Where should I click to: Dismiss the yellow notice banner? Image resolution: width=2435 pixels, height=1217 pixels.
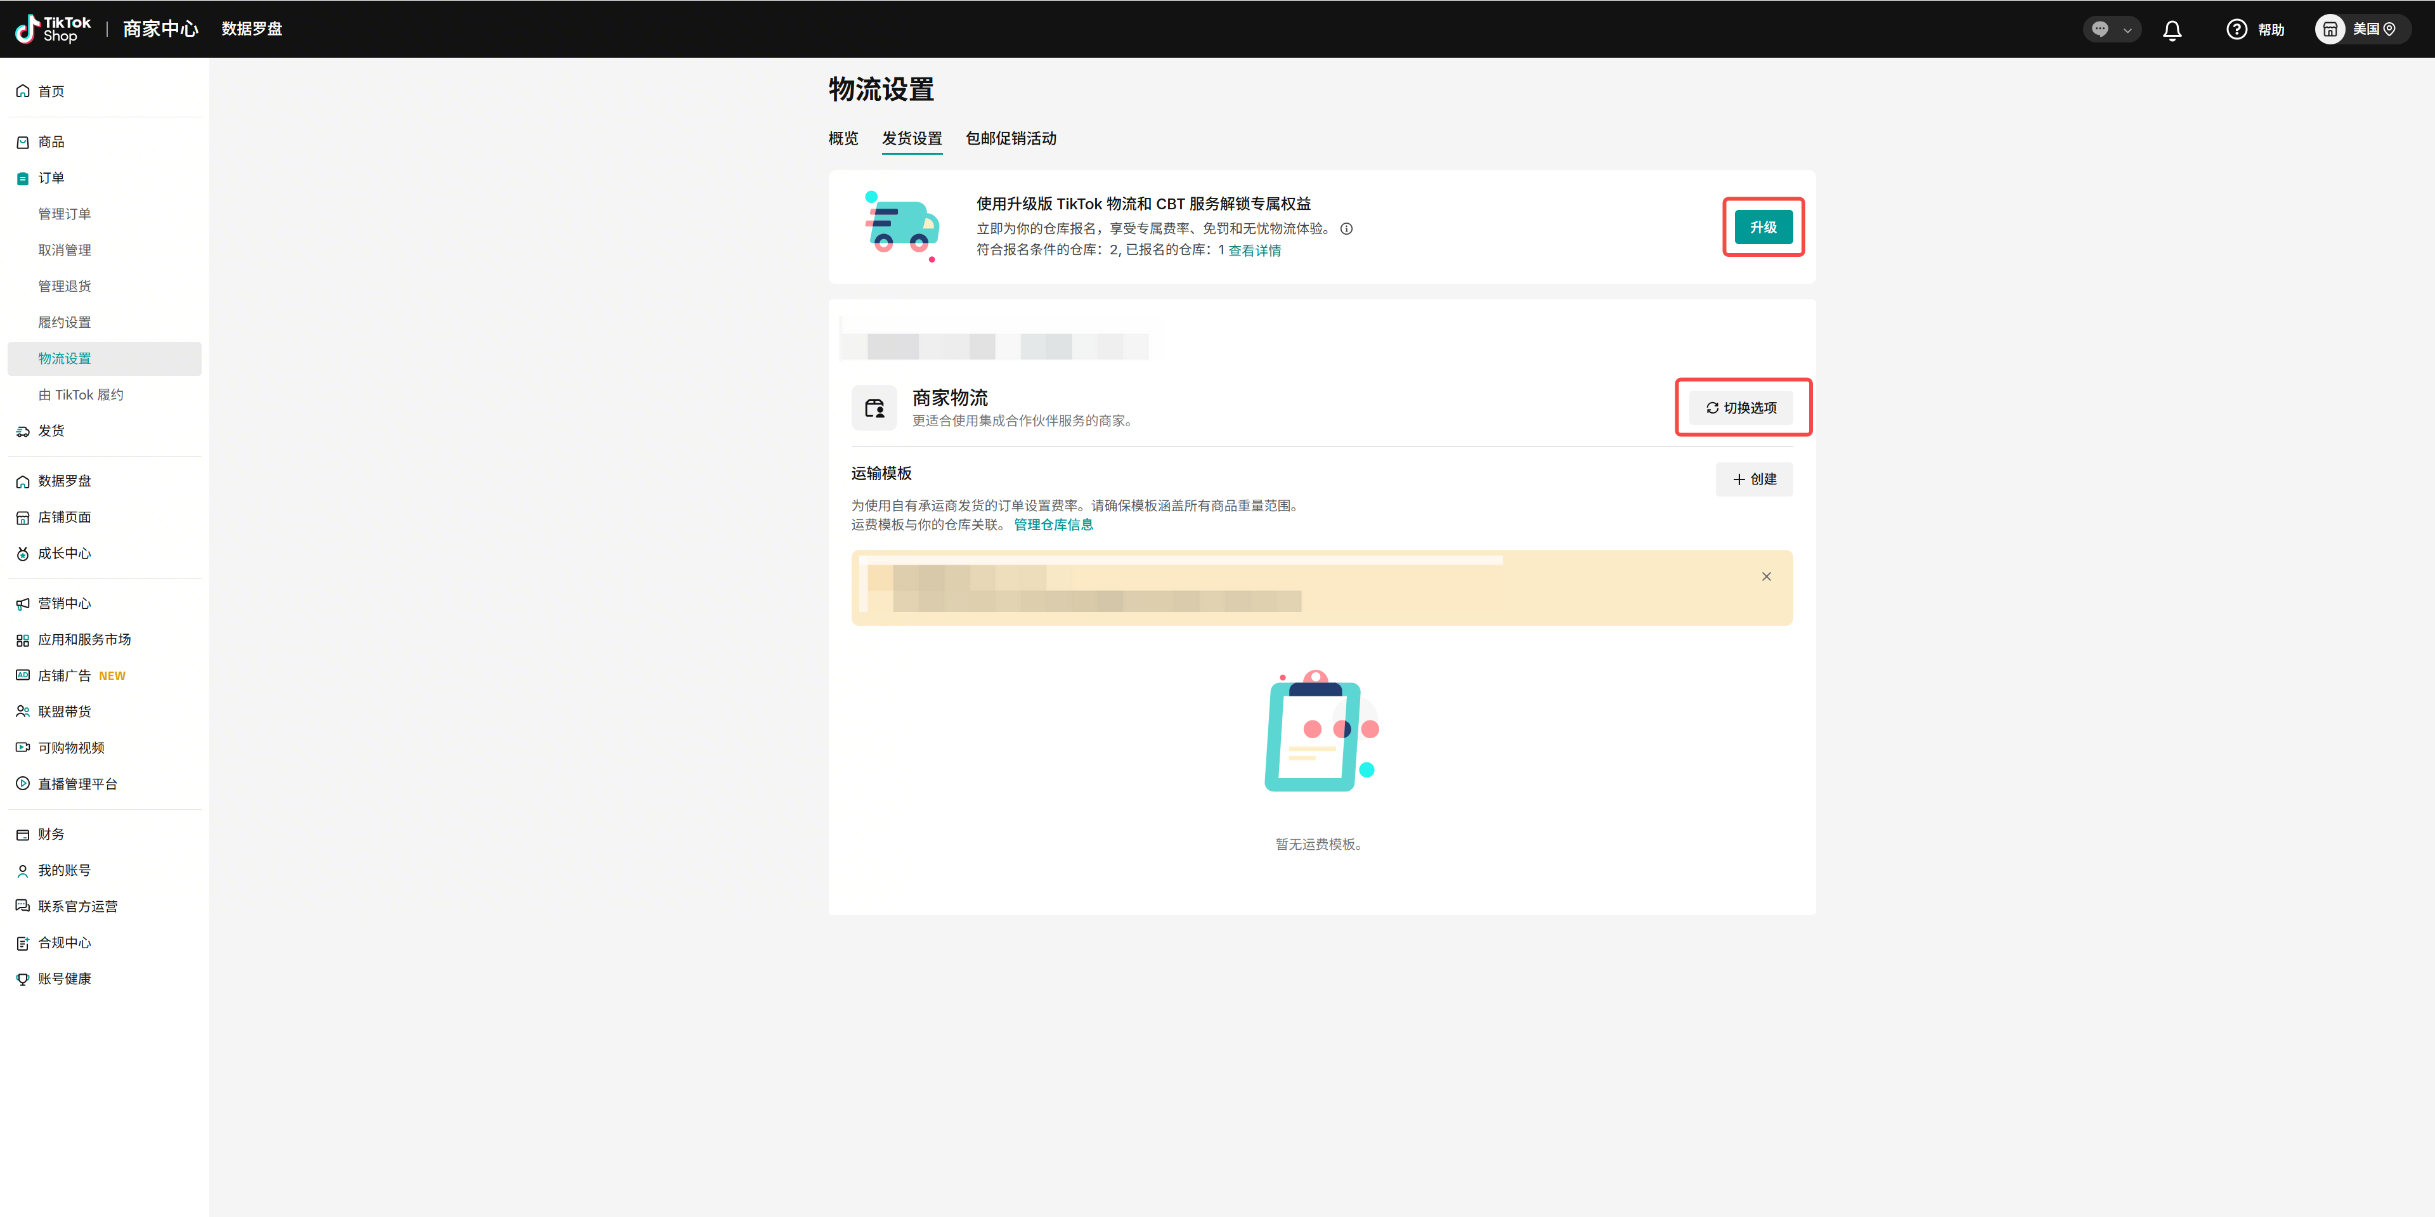click(x=1766, y=577)
